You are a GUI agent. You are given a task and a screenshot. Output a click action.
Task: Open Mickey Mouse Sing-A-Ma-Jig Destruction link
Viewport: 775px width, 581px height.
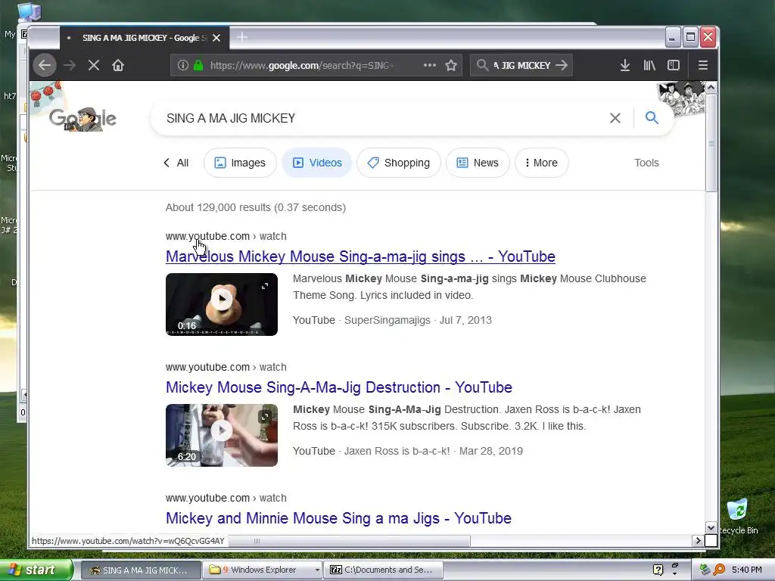(338, 387)
